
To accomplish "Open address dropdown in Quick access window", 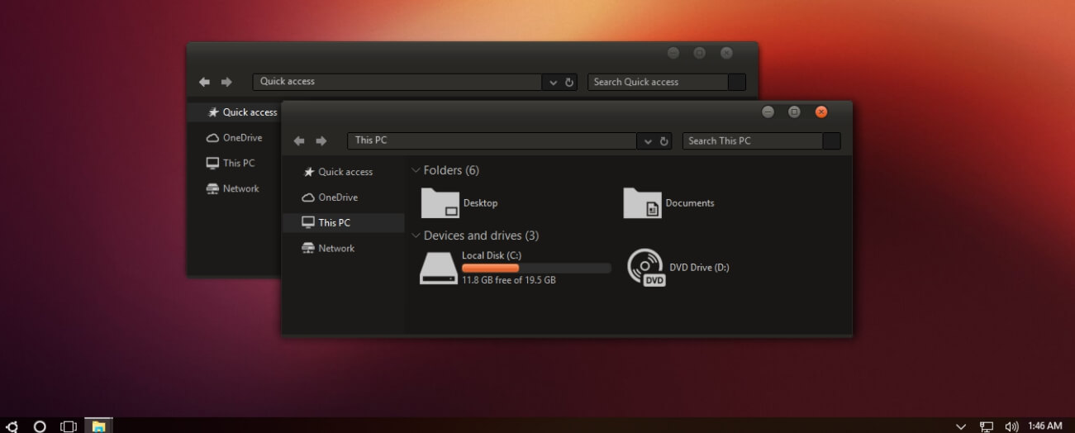I will point(554,83).
